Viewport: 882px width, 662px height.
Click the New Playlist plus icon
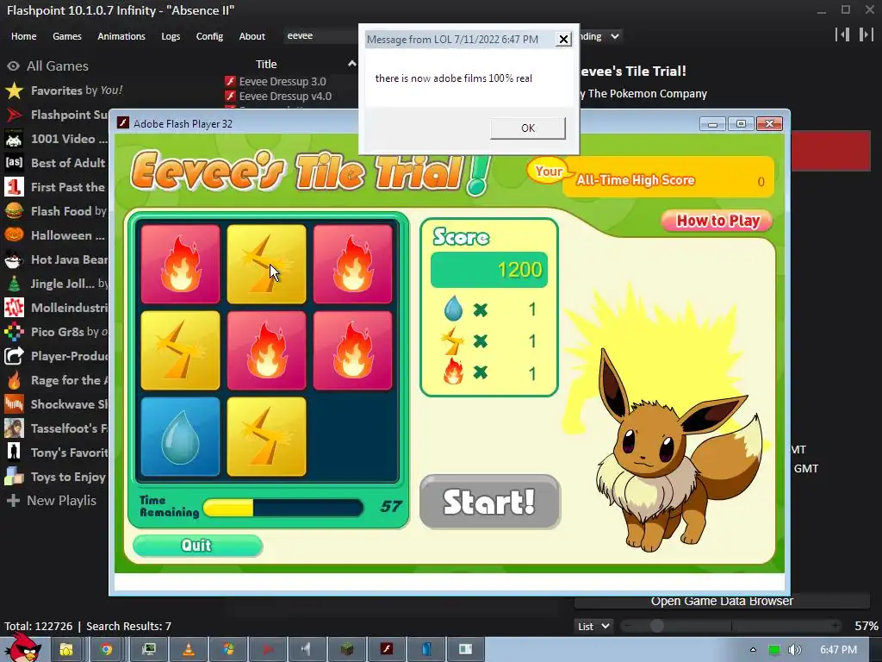pyautogui.click(x=13, y=501)
